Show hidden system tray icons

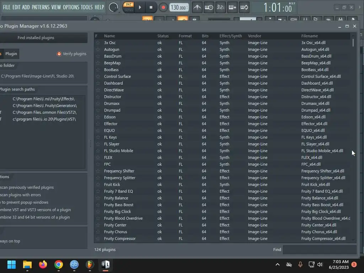tap(277, 264)
